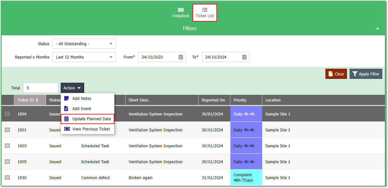388x188 pixels.
Task: Click the Broken again description
Action: pyautogui.click(x=140, y=178)
